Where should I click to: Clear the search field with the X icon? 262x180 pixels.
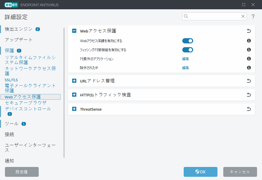click(243, 17)
